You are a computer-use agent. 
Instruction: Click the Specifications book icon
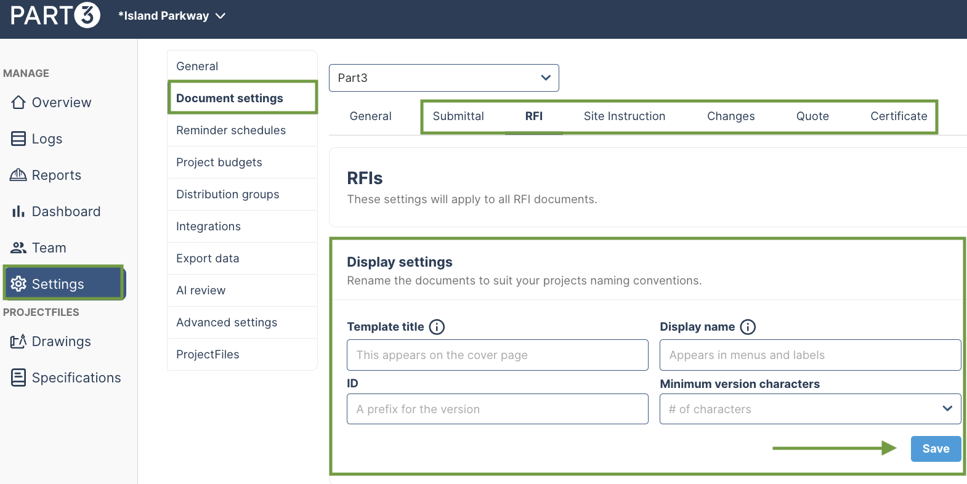(18, 377)
